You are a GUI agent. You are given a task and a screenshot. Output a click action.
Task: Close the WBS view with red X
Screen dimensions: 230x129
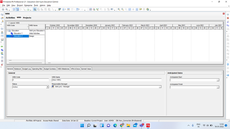coord(224,13)
